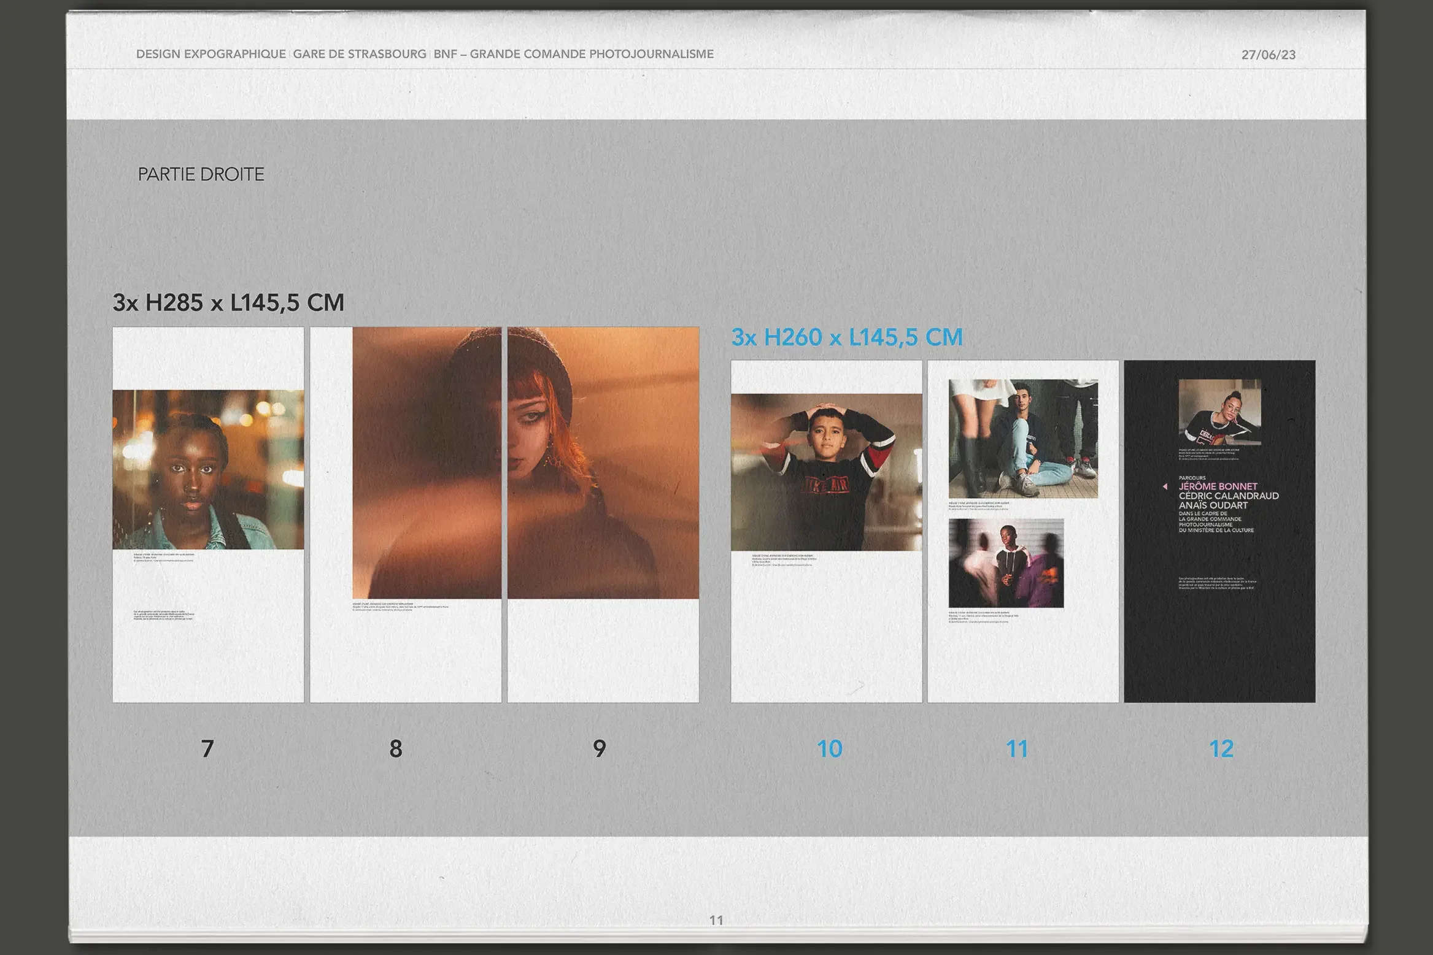Select the left half of the red-haired portrait in panel 8
The image size is (1433, 955).
pyautogui.click(x=427, y=462)
